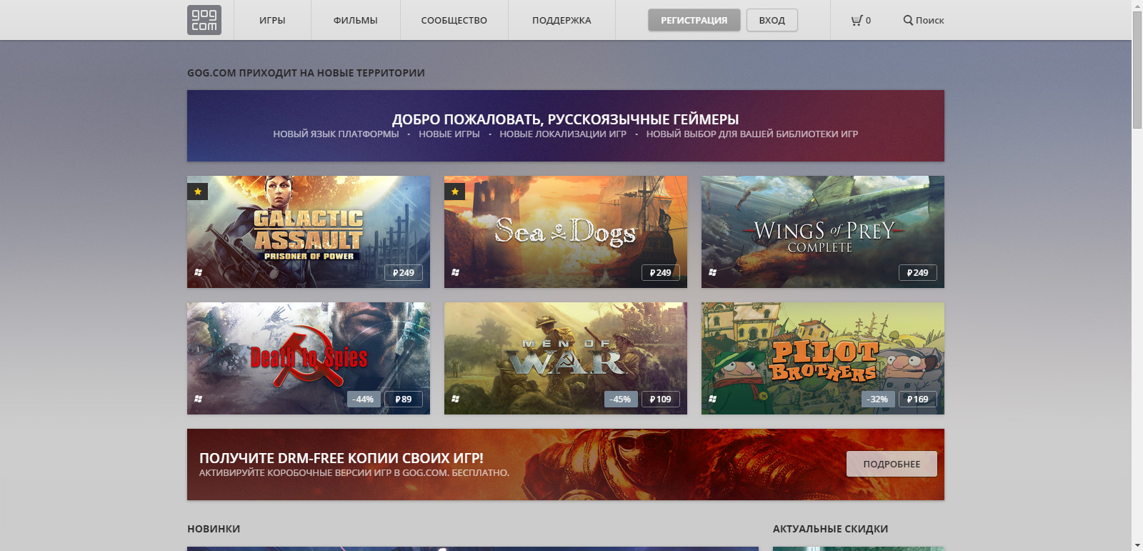The width and height of the screenshot is (1143, 551).
Task: Click the page's vertical scrollbar thumb
Action: pyautogui.click(x=1137, y=70)
